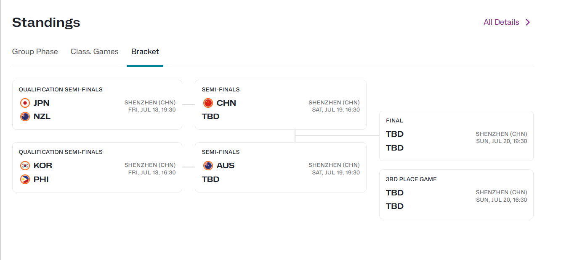The height and width of the screenshot is (260, 561).
Task: Click the chevron arrow beside All Details
Action: tap(528, 22)
